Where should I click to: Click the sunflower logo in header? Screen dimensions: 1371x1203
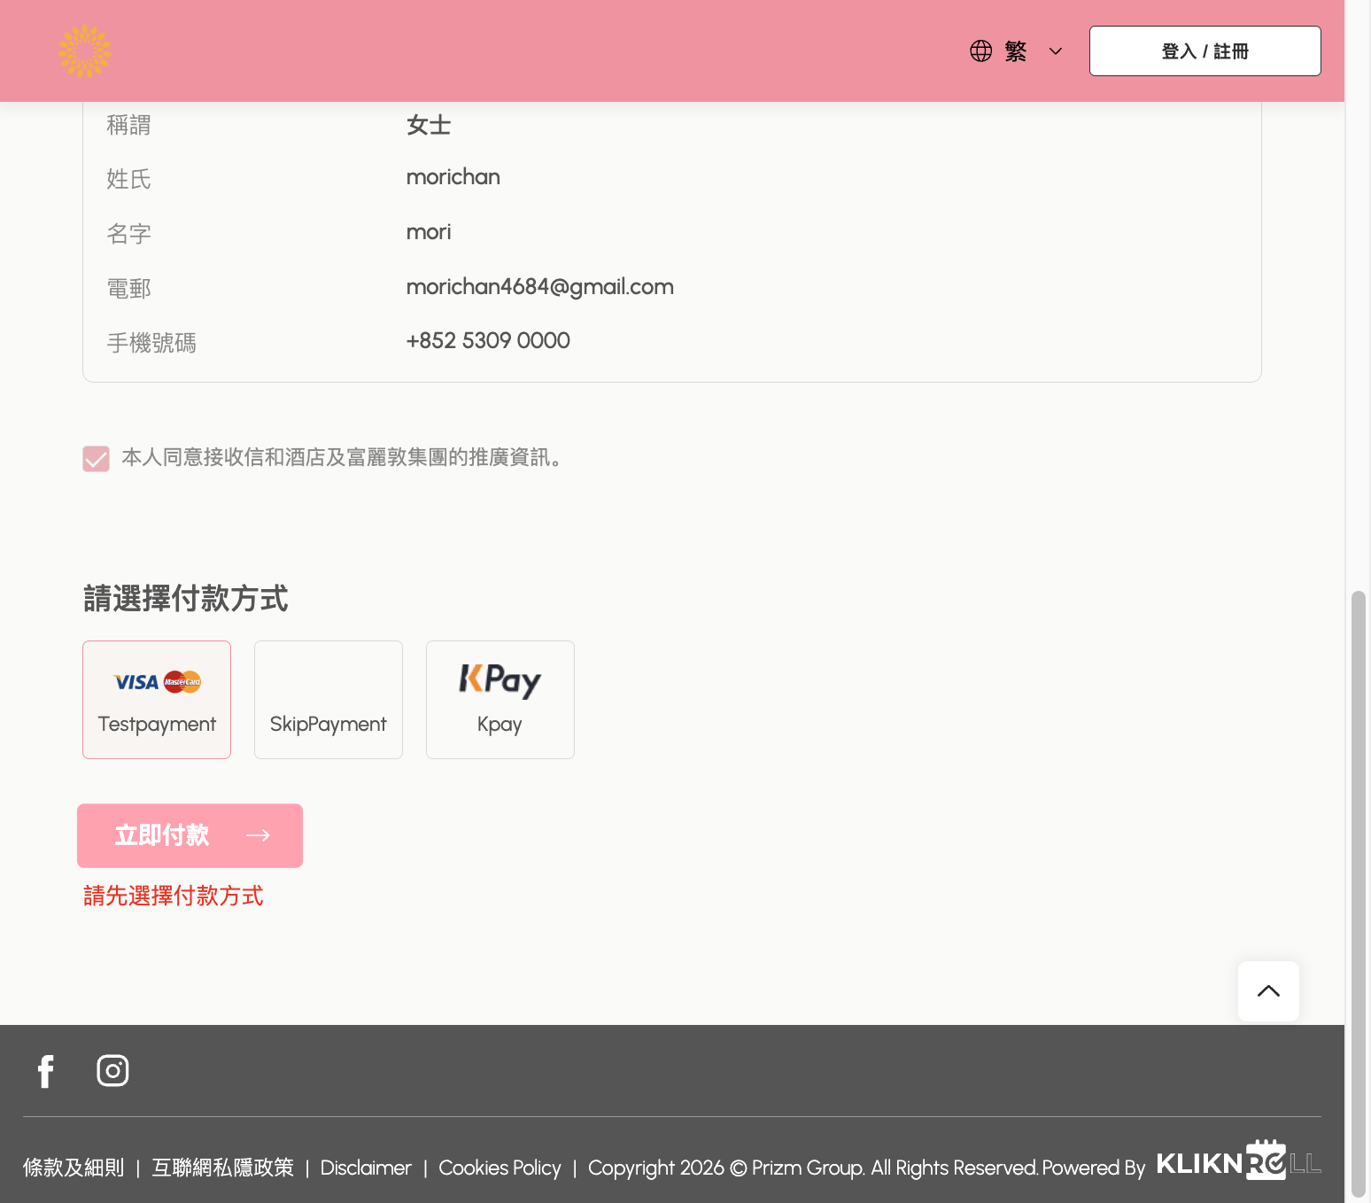(85, 51)
